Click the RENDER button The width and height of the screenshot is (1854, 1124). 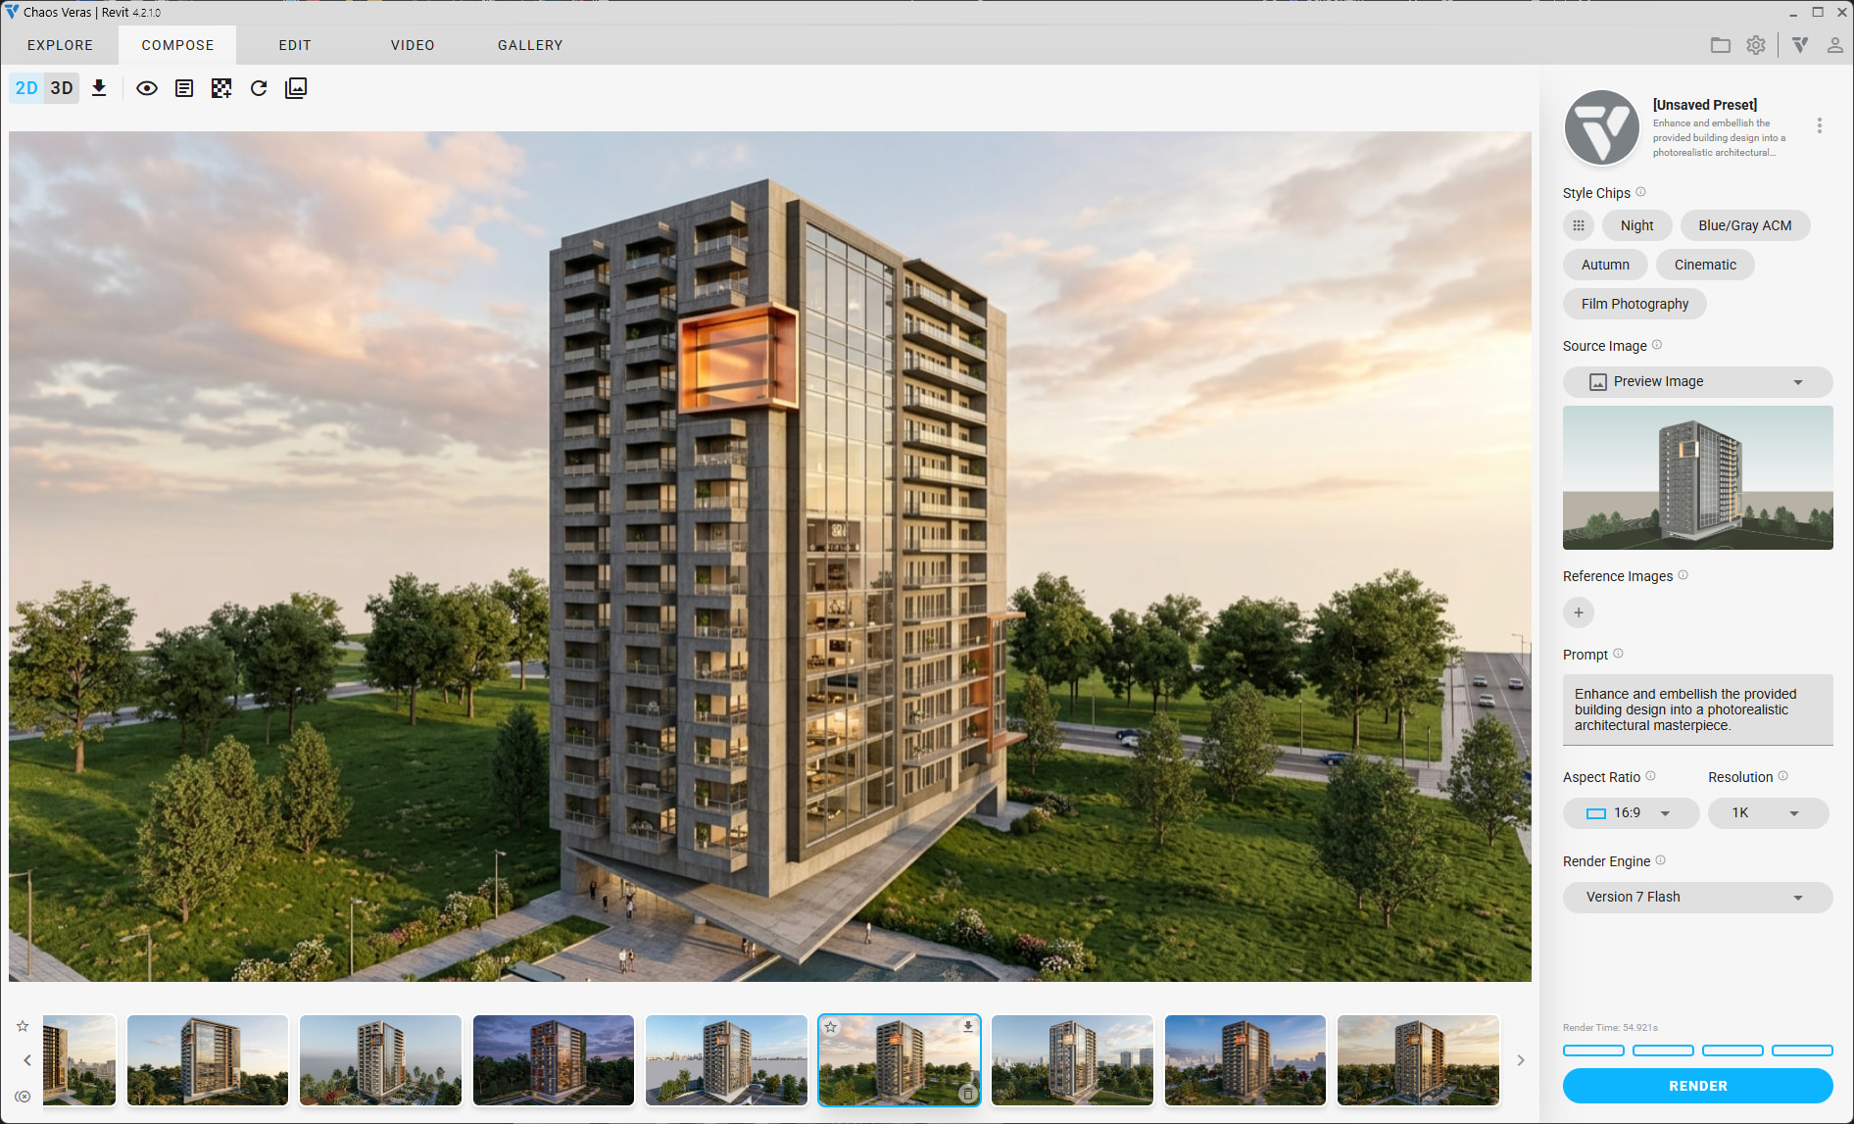(x=1697, y=1086)
